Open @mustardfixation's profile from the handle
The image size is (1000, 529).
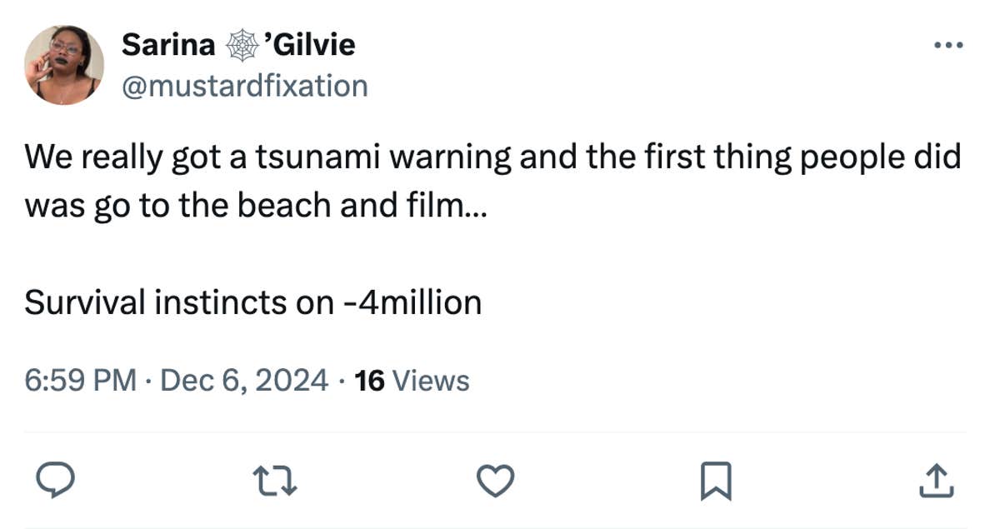245,85
